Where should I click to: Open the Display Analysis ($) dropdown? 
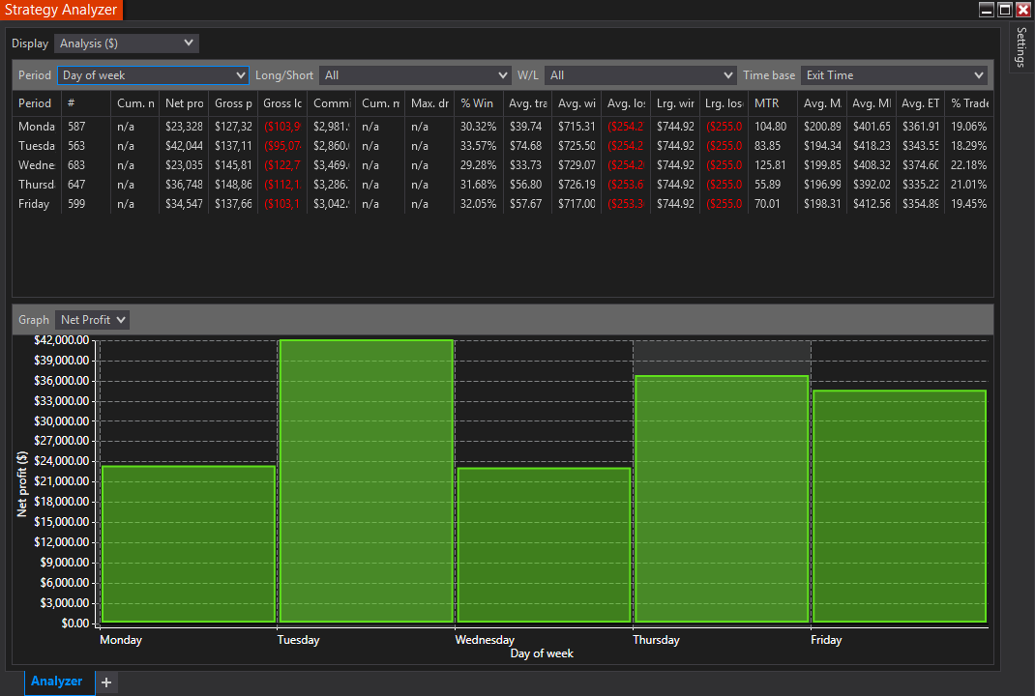(x=126, y=43)
